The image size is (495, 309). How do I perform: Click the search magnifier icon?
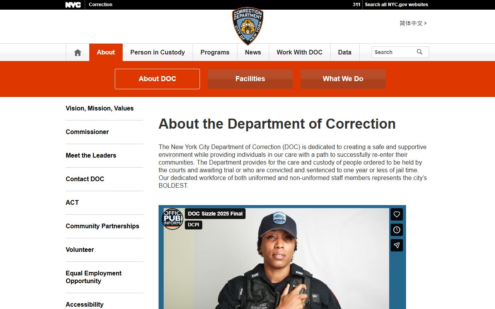click(x=420, y=52)
